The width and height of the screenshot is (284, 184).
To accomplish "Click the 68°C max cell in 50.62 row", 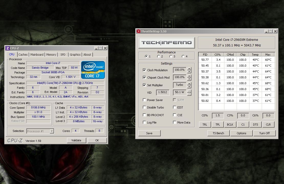I will [268, 83].
